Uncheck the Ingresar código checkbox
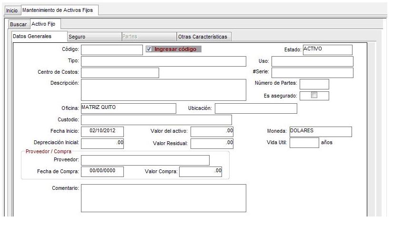This screenshot has height=226, width=393. [149, 49]
